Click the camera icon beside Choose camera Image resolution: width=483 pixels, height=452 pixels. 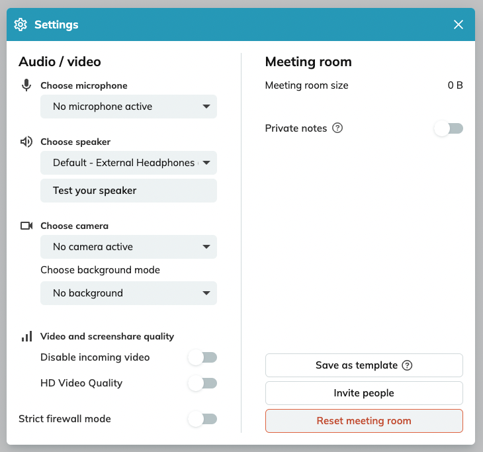coord(26,226)
